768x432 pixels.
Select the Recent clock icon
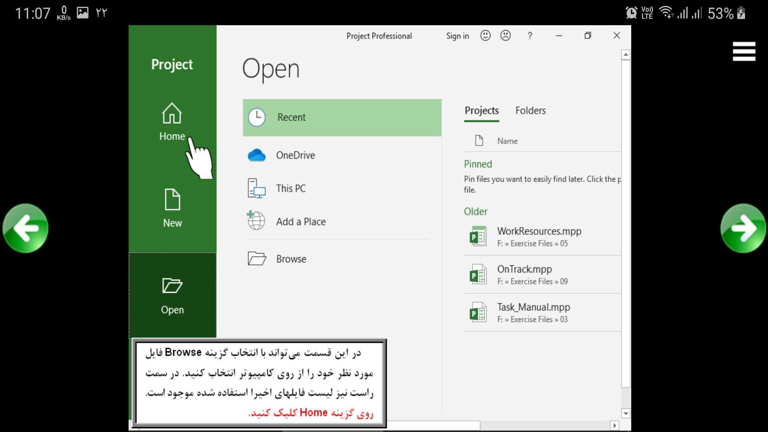click(x=257, y=117)
